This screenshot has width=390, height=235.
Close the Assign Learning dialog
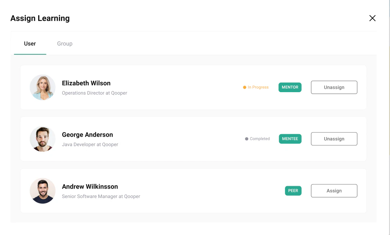click(372, 18)
